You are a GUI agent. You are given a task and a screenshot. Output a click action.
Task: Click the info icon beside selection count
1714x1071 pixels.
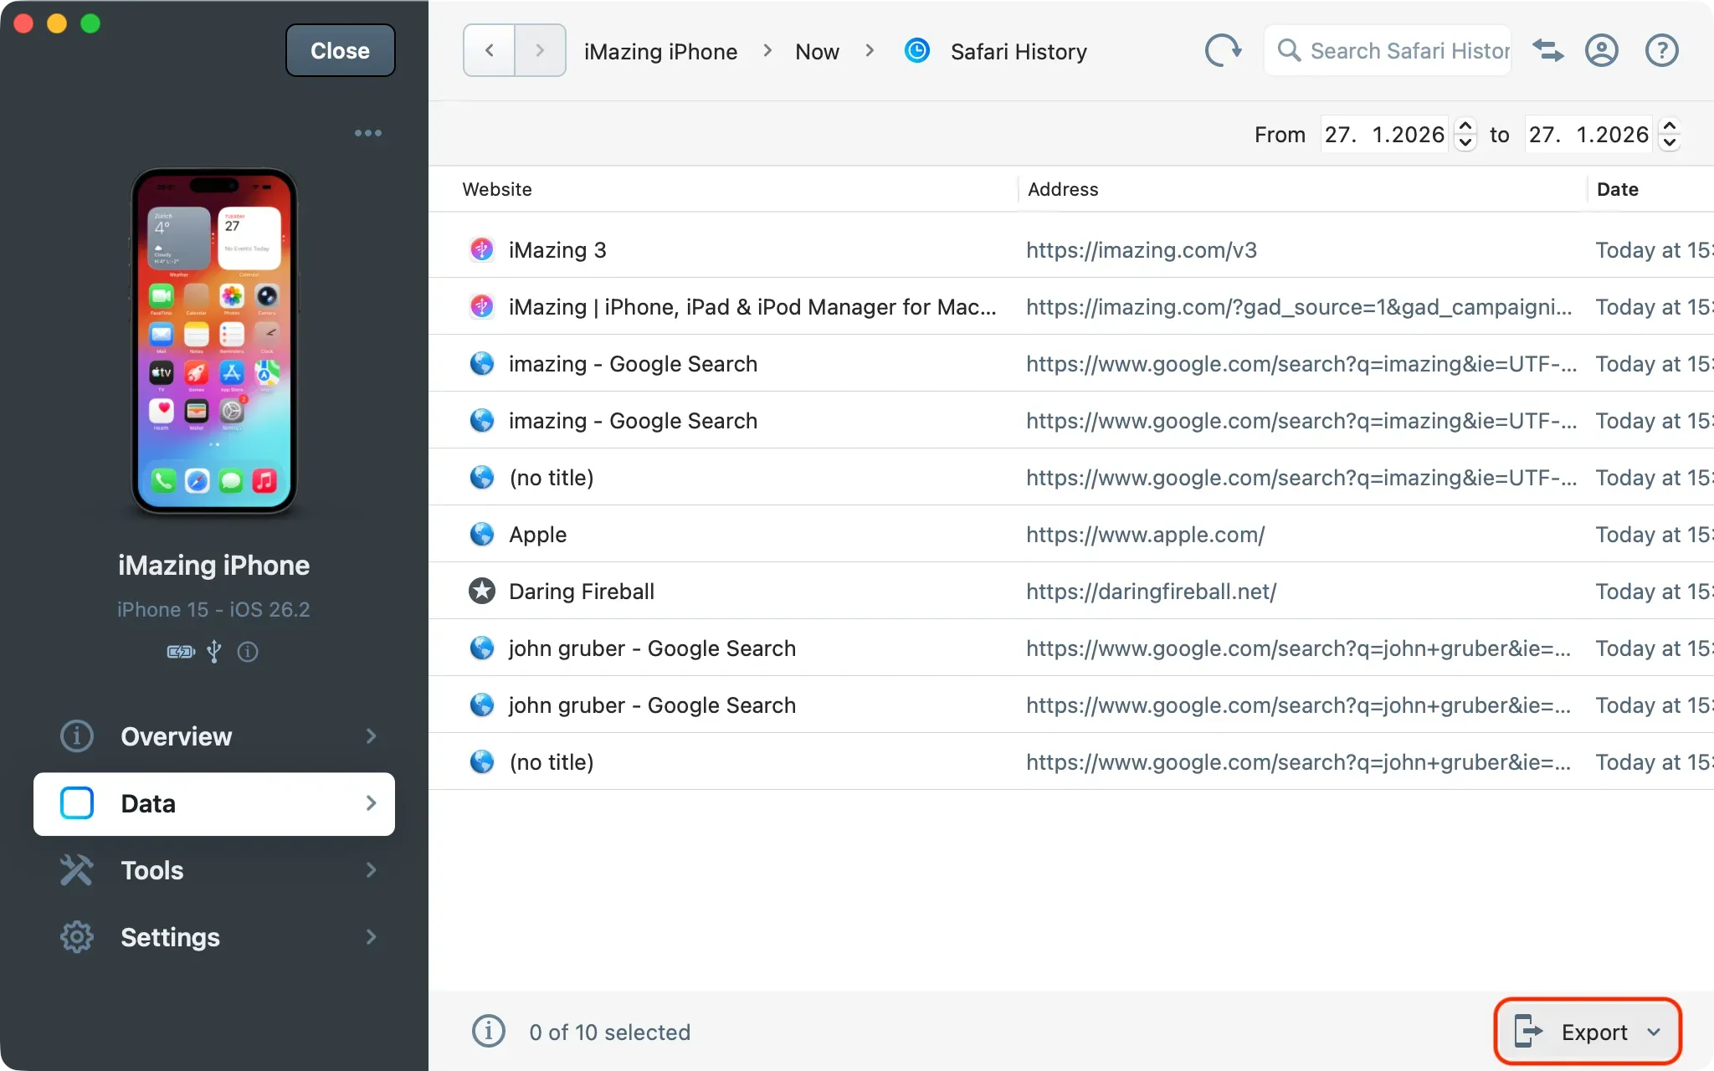tap(489, 1031)
